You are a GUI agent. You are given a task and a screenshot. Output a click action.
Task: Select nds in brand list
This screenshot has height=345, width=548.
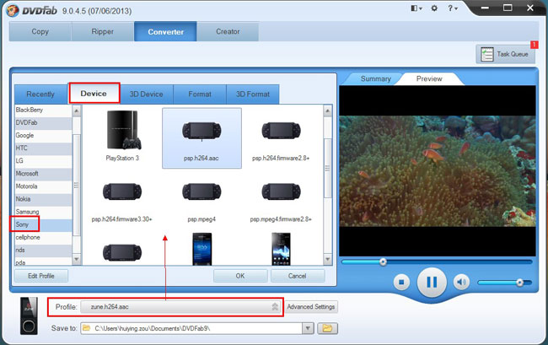tap(43, 250)
